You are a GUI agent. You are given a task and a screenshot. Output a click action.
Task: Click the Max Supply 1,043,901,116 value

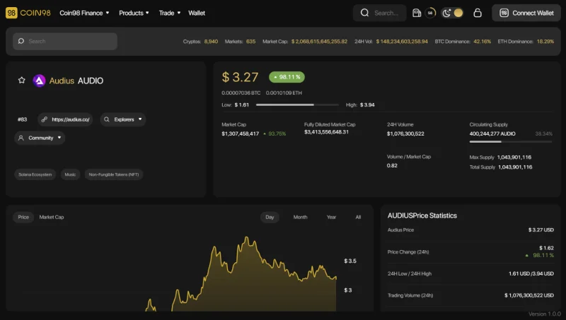pos(514,157)
